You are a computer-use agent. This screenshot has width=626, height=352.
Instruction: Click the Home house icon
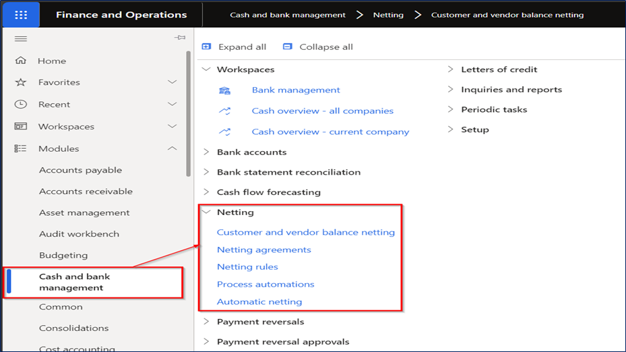pyautogui.click(x=21, y=61)
